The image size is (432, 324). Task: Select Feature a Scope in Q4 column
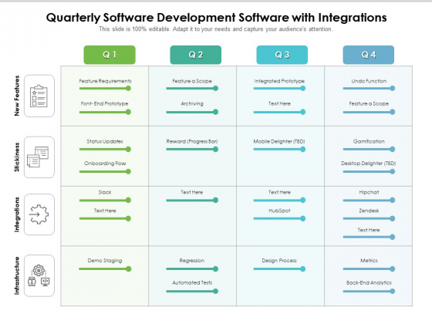click(x=369, y=103)
